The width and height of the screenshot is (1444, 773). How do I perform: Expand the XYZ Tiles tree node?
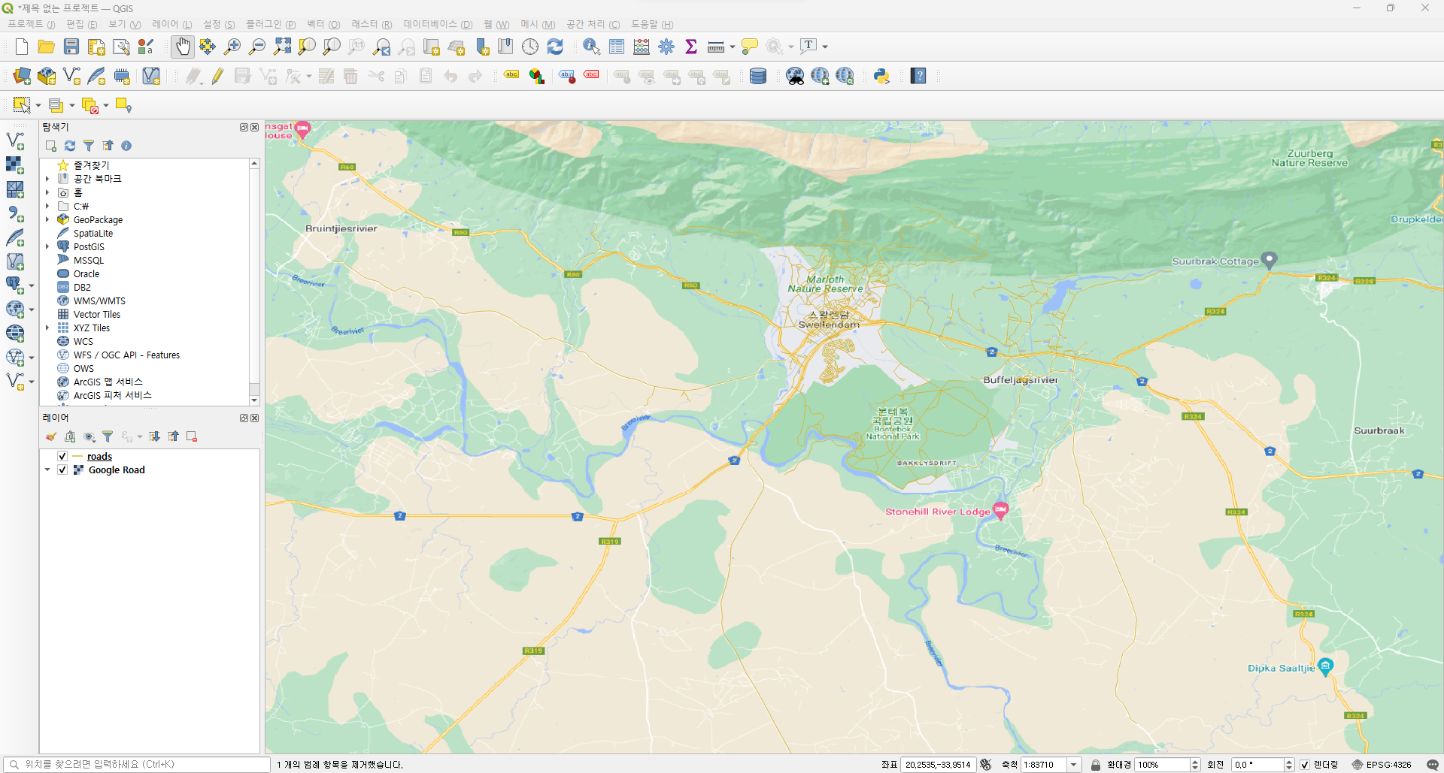pyautogui.click(x=47, y=328)
